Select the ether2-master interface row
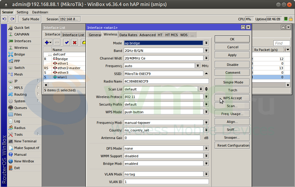Image resolution: width=295 pixels, height=187 pixels. click(x=64, y=68)
